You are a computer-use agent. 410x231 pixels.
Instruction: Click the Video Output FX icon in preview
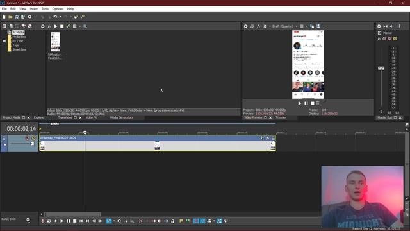tap(258, 26)
